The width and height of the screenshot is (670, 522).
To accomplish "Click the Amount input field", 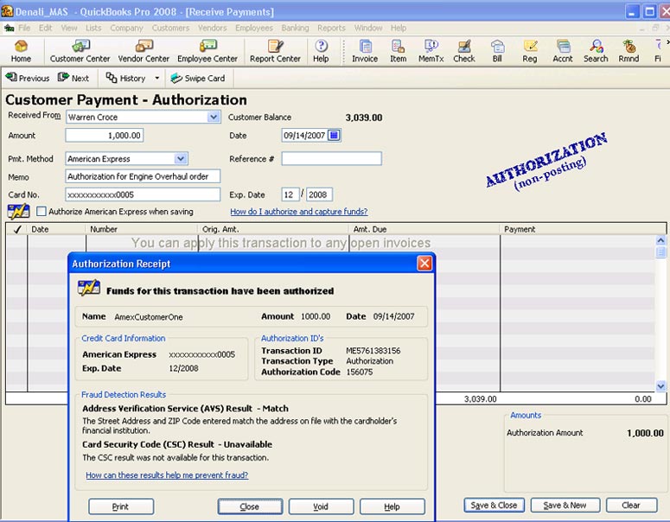I will [105, 136].
